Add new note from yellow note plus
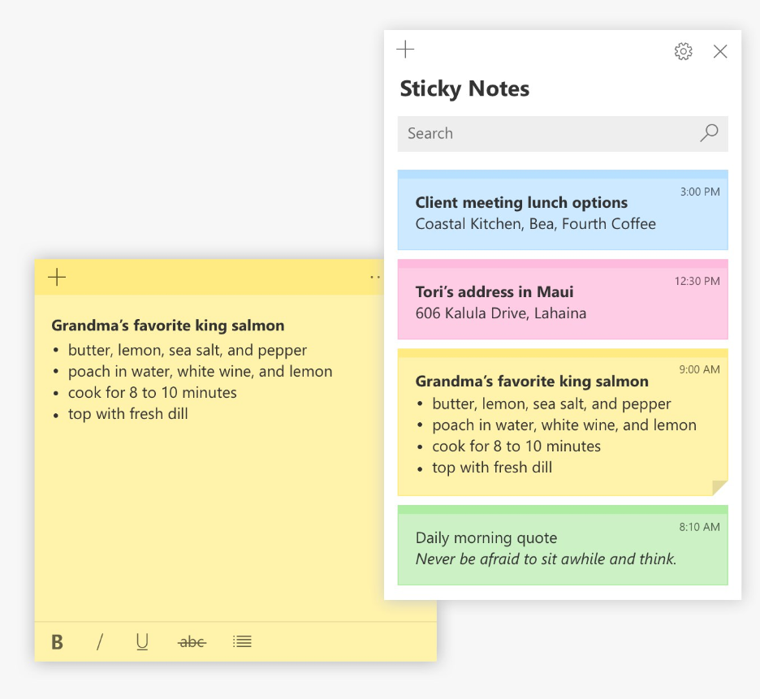Screen dimensions: 760x699 click(x=57, y=278)
